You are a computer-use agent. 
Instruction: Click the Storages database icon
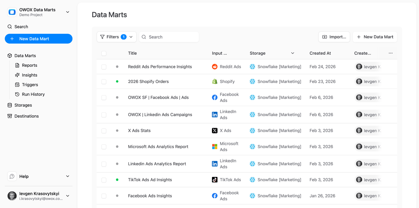10,105
